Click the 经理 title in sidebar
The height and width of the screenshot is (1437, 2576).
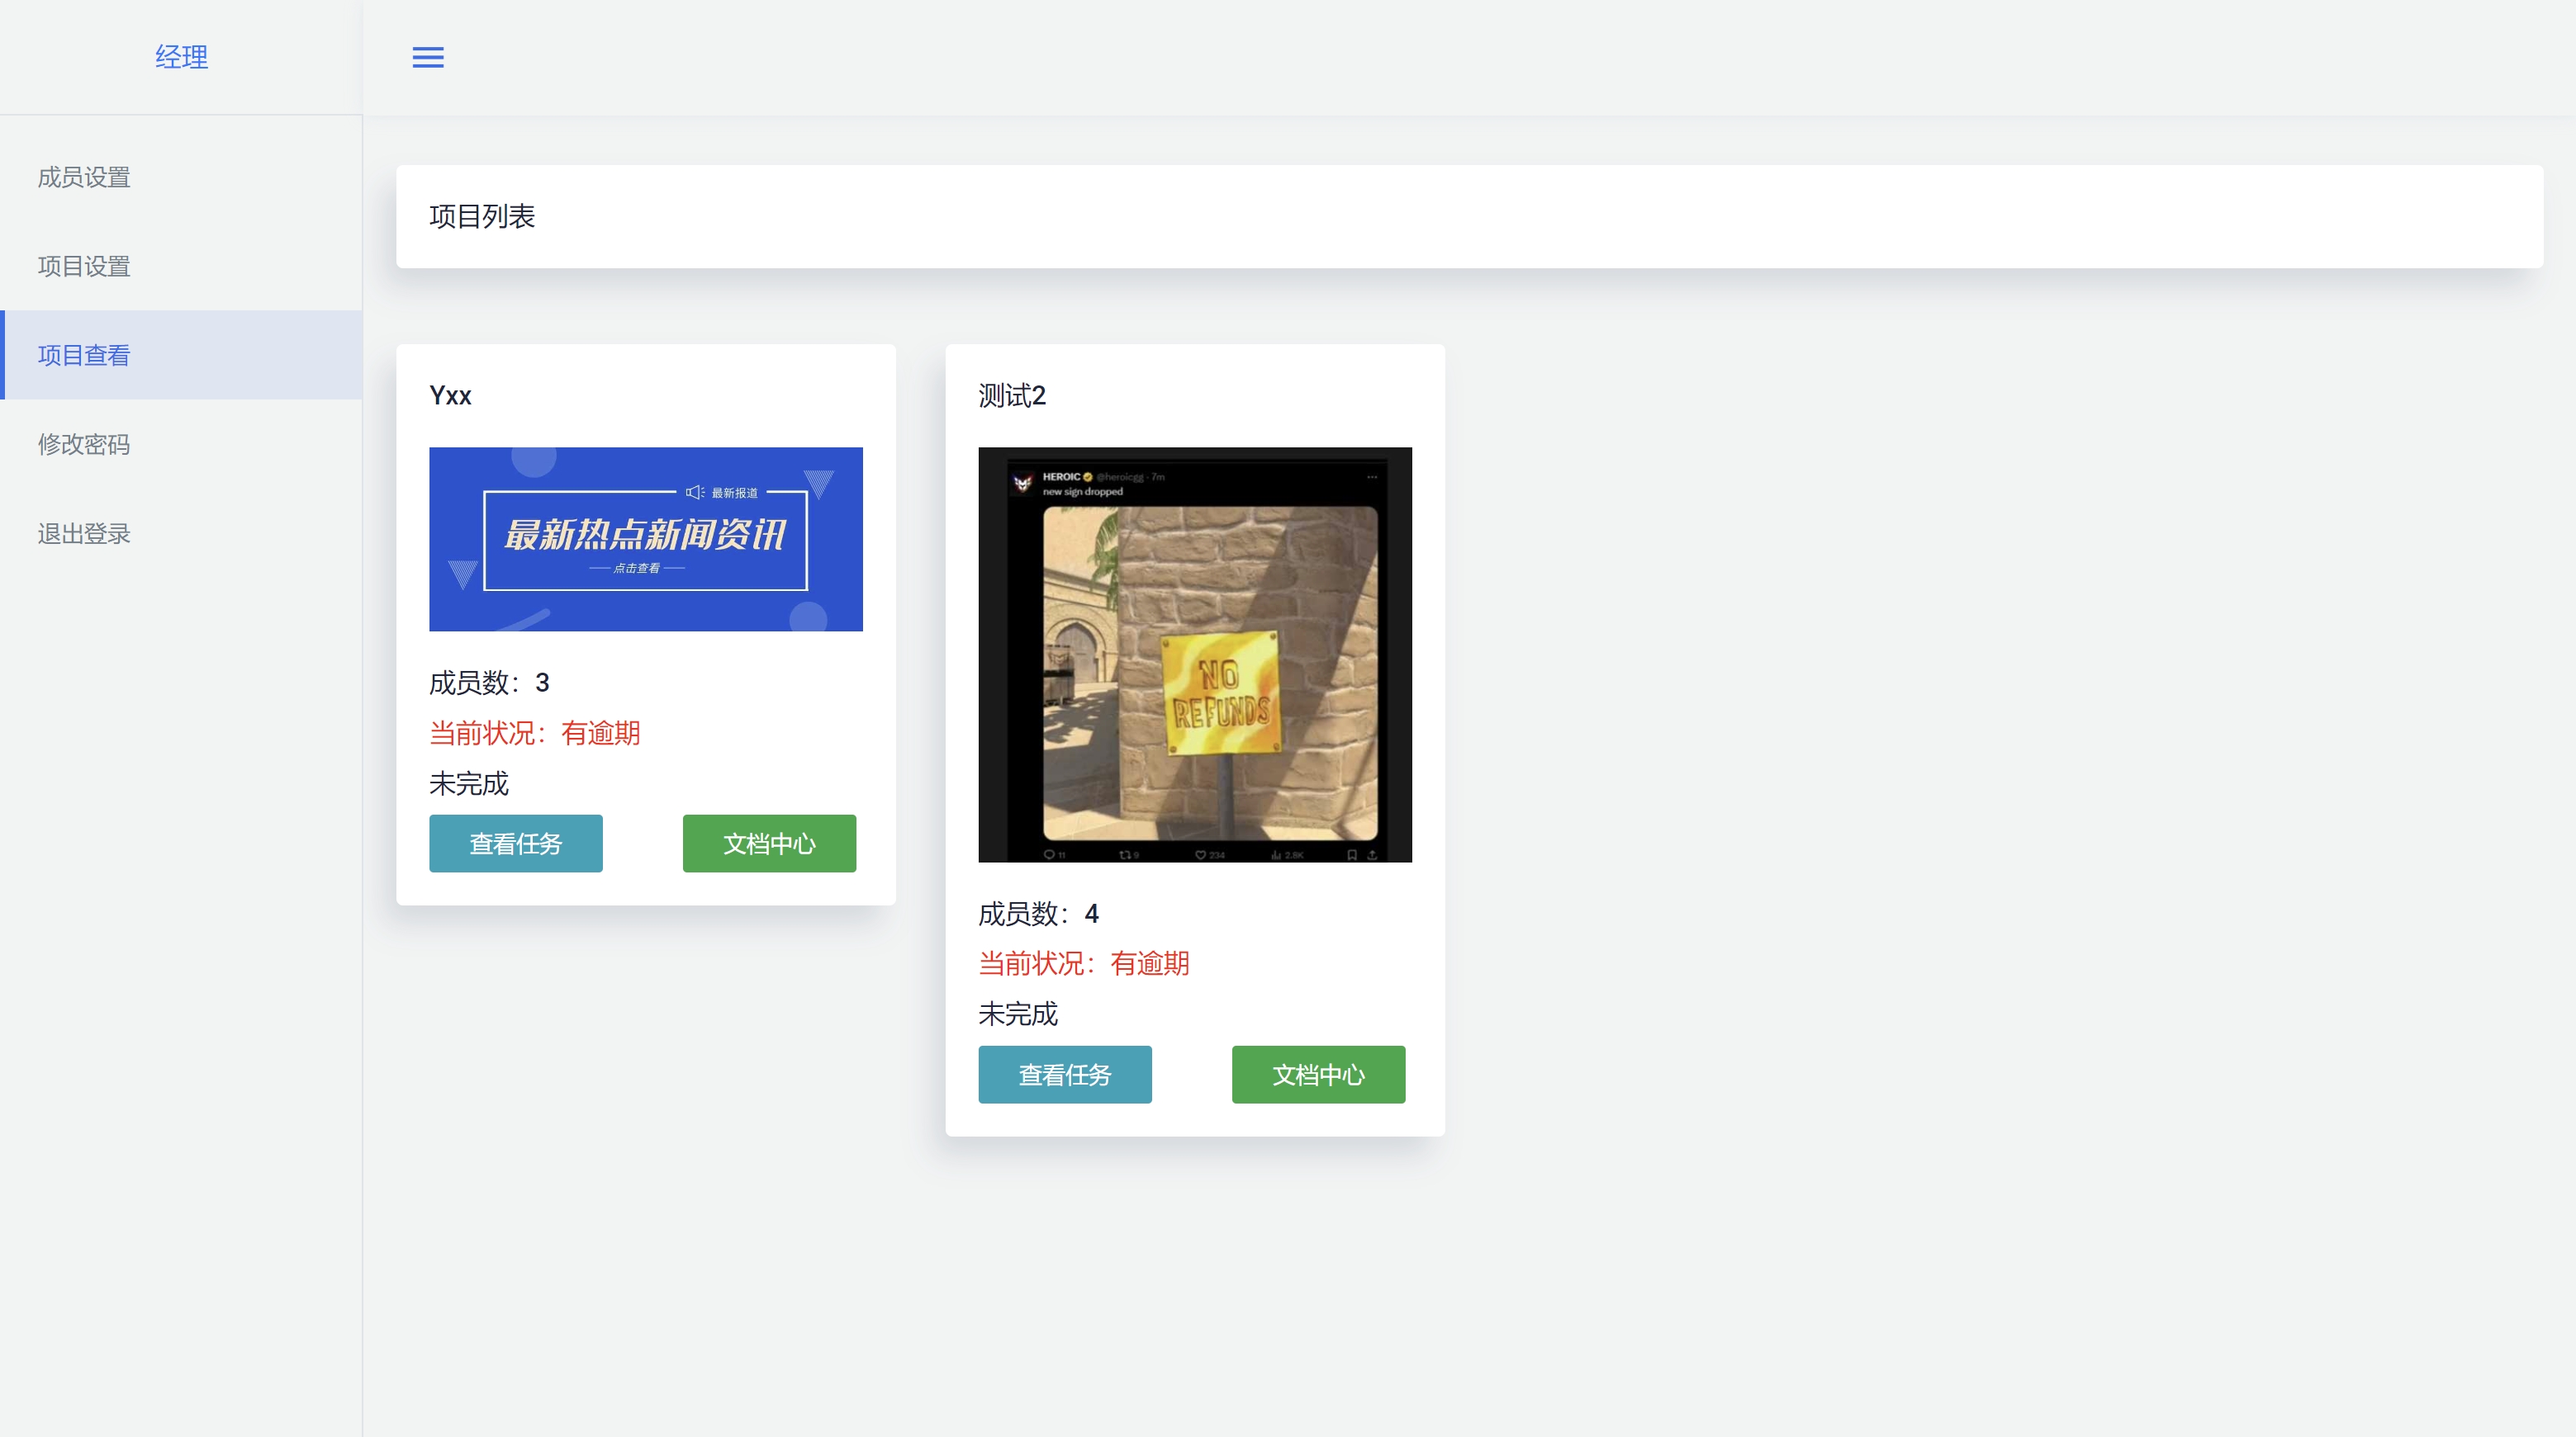pos(181,57)
